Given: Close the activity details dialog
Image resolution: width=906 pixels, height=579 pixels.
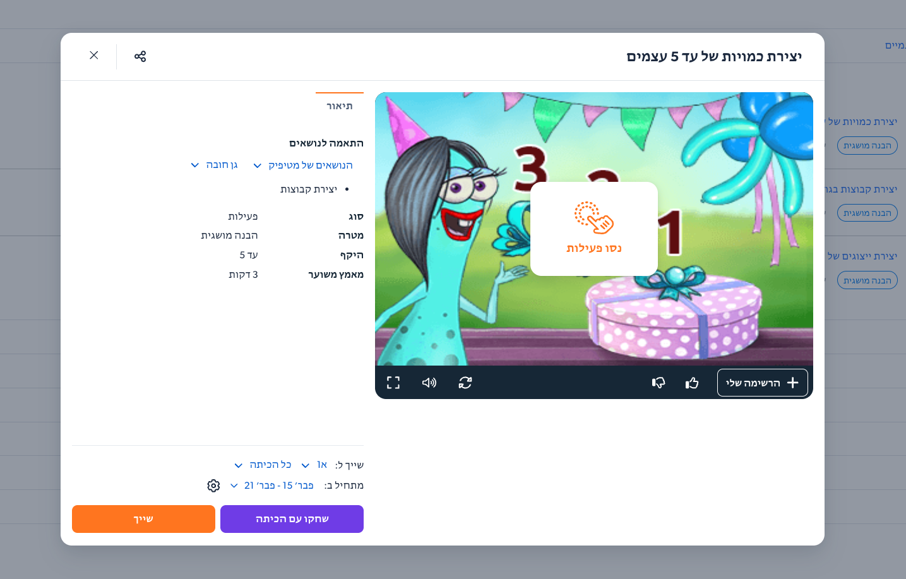Looking at the screenshot, I should [94, 56].
